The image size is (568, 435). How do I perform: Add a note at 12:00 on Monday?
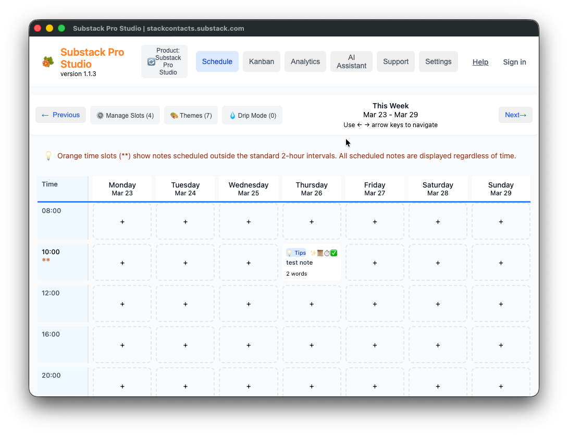122,304
